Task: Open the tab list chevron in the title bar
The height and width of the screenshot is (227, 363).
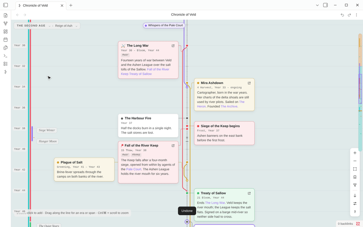Action: pyautogui.click(x=317, y=5)
